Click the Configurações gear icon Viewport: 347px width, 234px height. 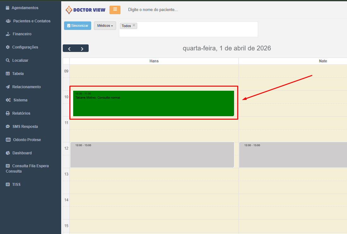pos(8,47)
